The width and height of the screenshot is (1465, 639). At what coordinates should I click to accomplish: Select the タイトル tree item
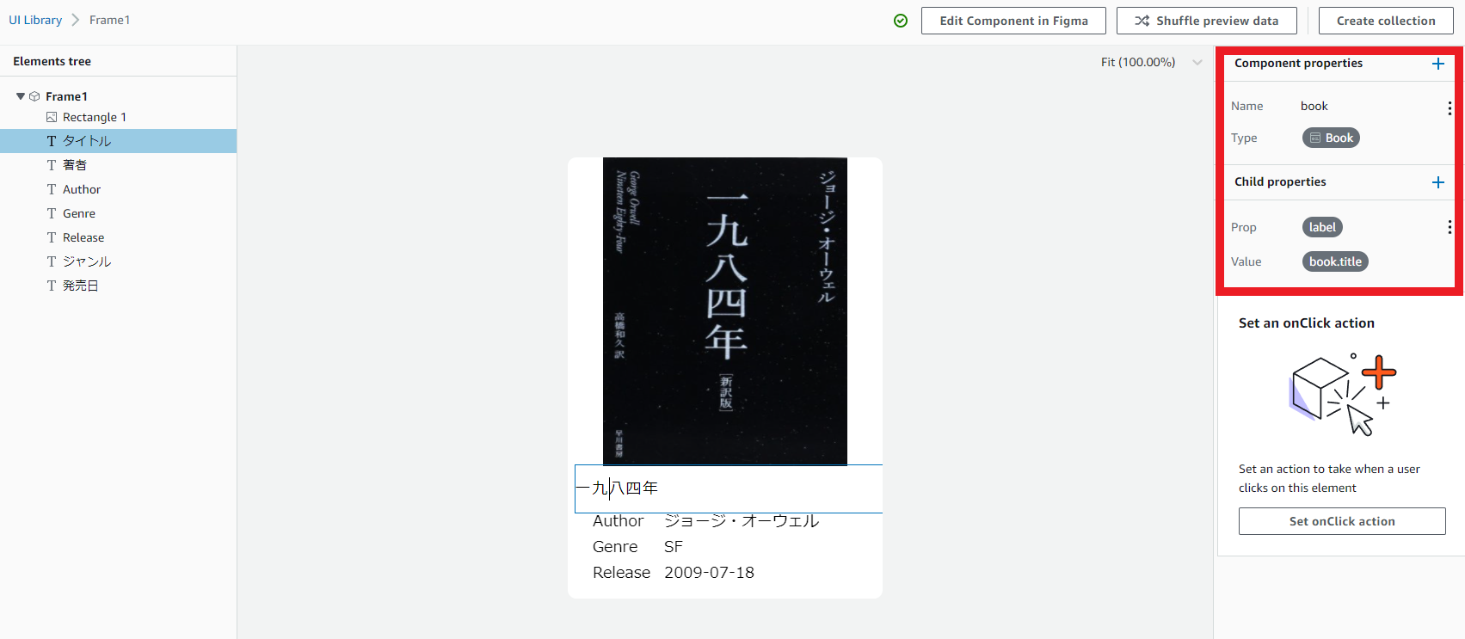click(119, 141)
